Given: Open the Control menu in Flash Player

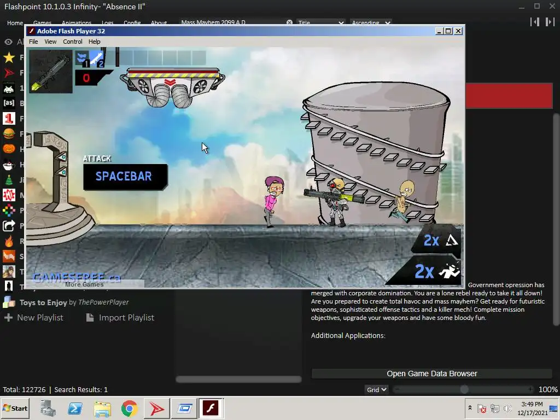Looking at the screenshot, I should (x=73, y=42).
